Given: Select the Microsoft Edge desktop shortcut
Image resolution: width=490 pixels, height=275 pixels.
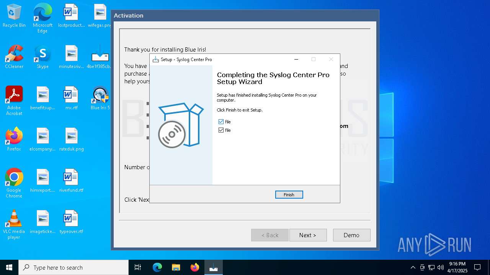Looking at the screenshot, I should 42,18.
